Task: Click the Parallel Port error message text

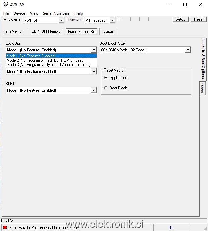Action: click(x=44, y=228)
